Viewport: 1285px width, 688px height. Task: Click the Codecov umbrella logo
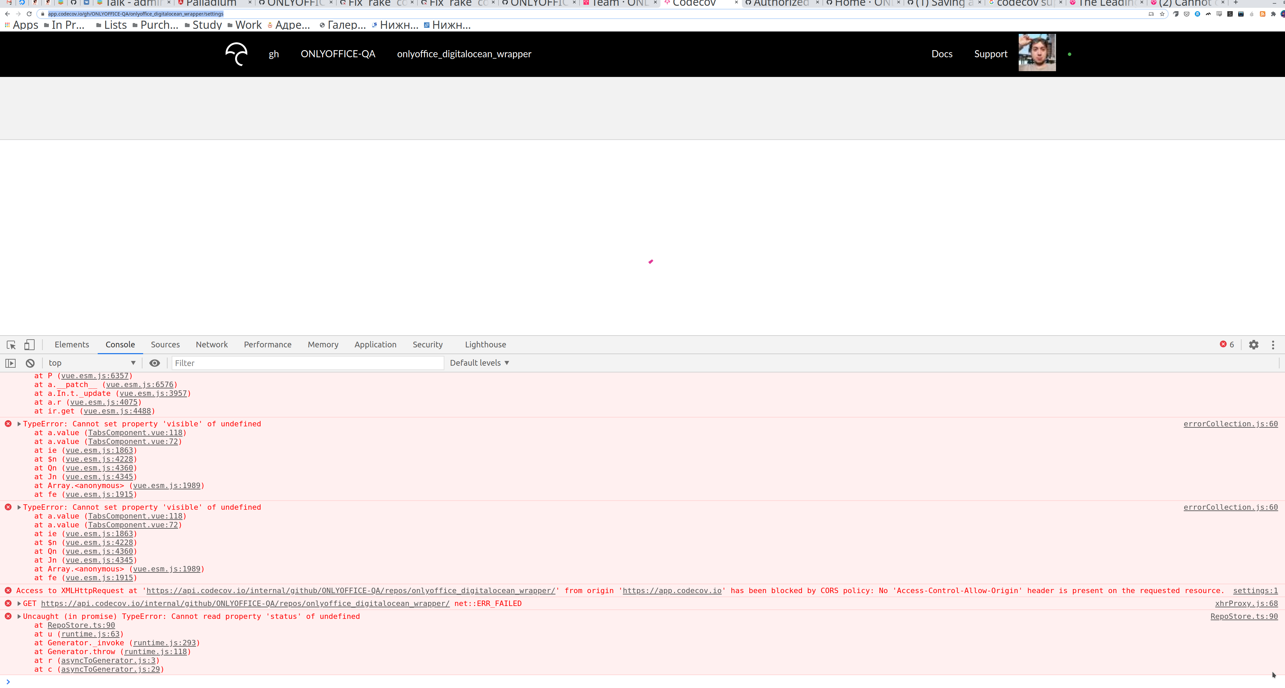tap(236, 54)
